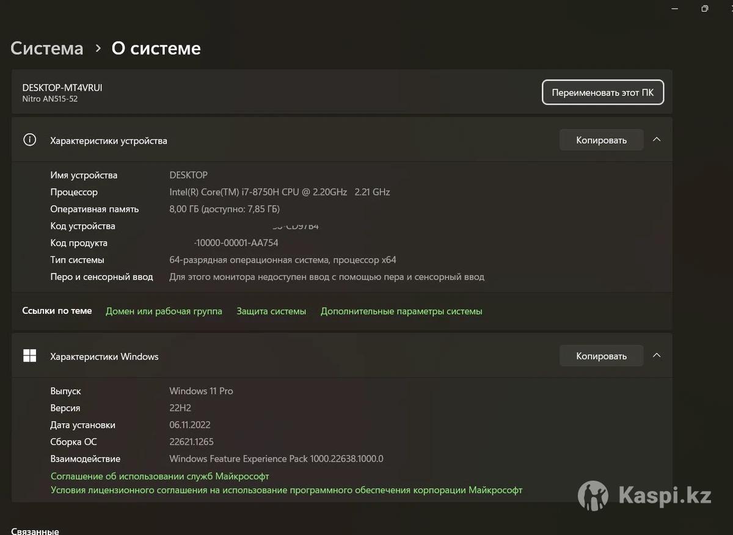The width and height of the screenshot is (733, 535).
Task: Click the Имя устройства label
Action: click(x=84, y=175)
